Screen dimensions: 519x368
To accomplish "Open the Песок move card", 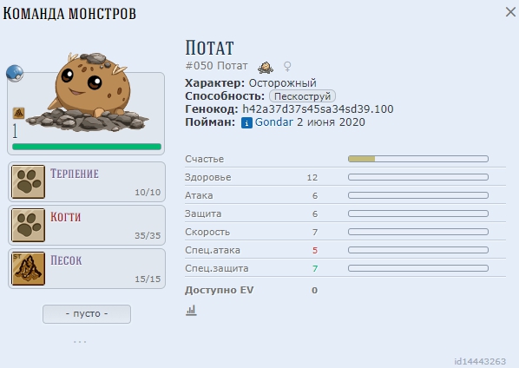I will coord(87,268).
